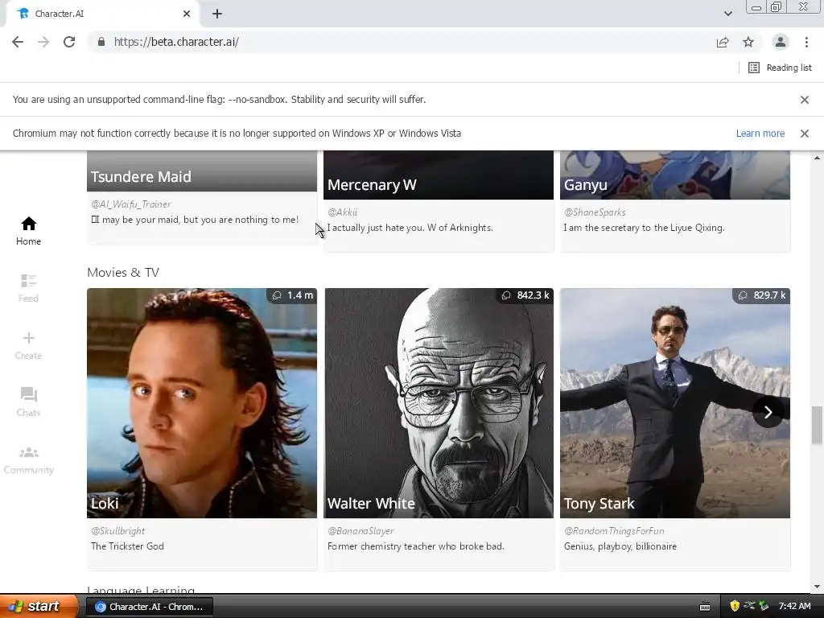Select Character.AI Chromium taskbar button
Image resolution: width=824 pixels, height=618 pixels.
149,607
